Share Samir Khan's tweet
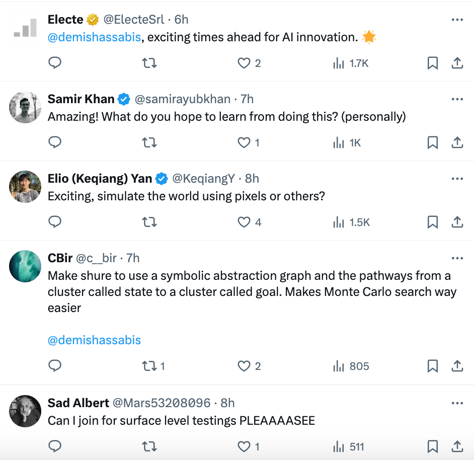474x460 pixels. [x=457, y=143]
